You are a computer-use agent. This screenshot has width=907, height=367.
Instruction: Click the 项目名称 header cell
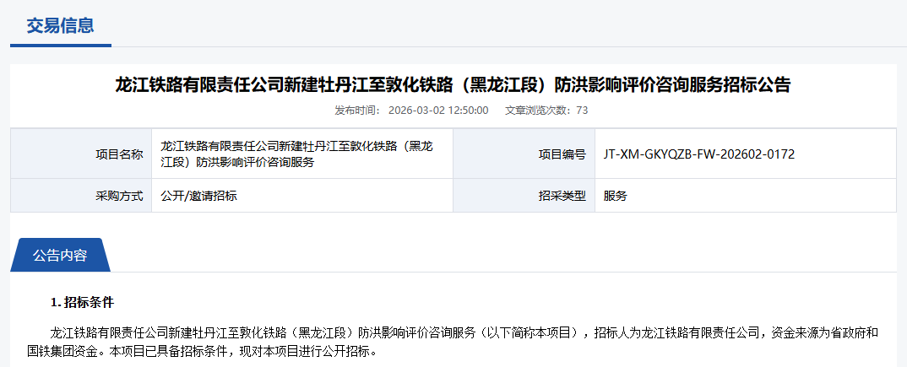coord(119,154)
